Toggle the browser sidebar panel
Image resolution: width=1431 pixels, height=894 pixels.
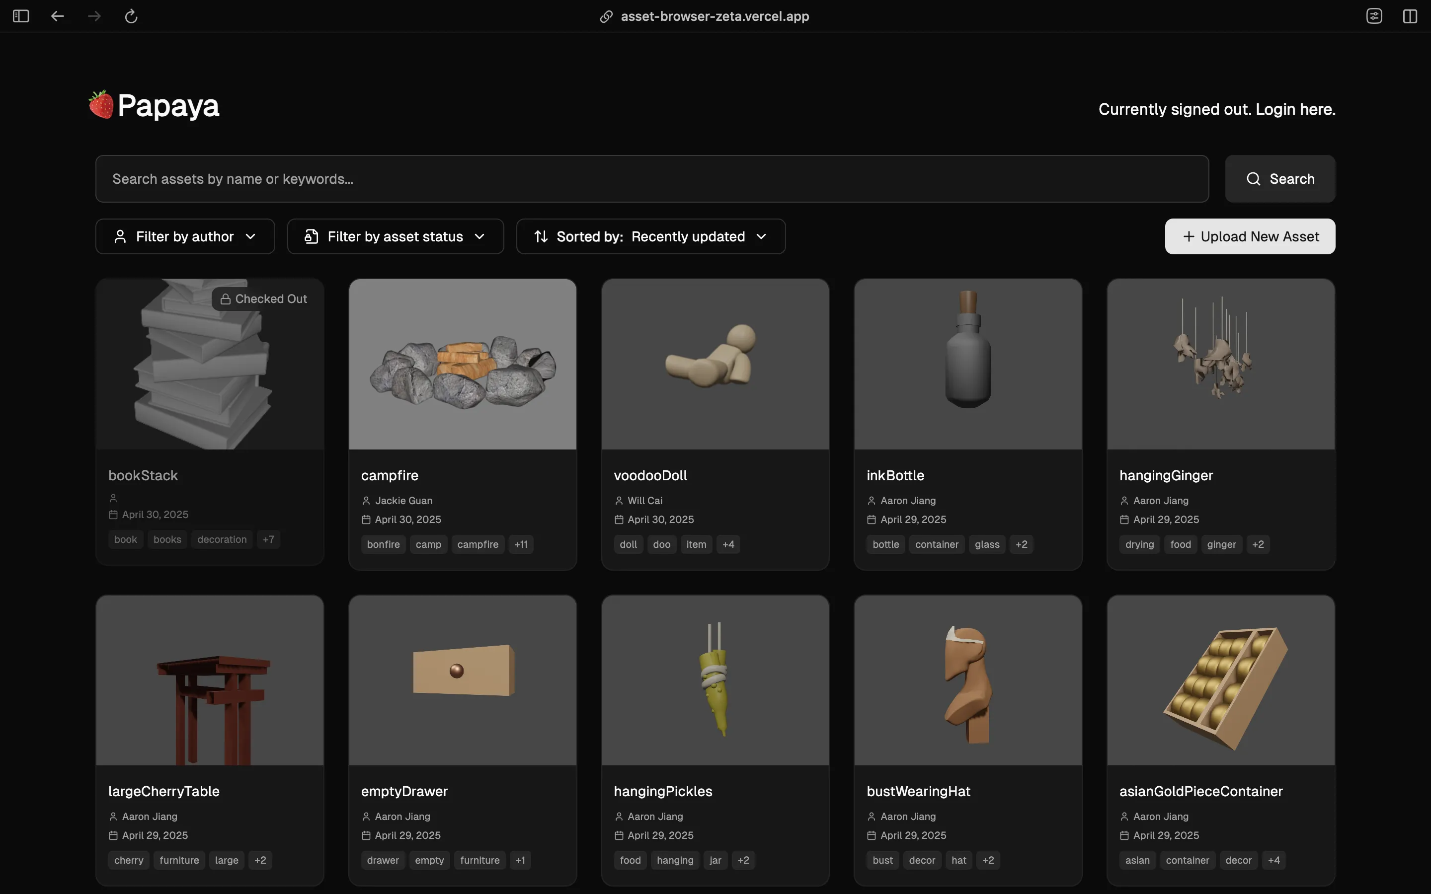point(20,16)
